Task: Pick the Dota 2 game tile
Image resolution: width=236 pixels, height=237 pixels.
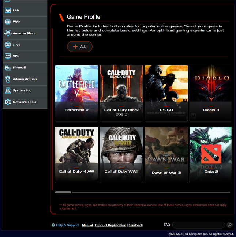Action: click(210, 154)
